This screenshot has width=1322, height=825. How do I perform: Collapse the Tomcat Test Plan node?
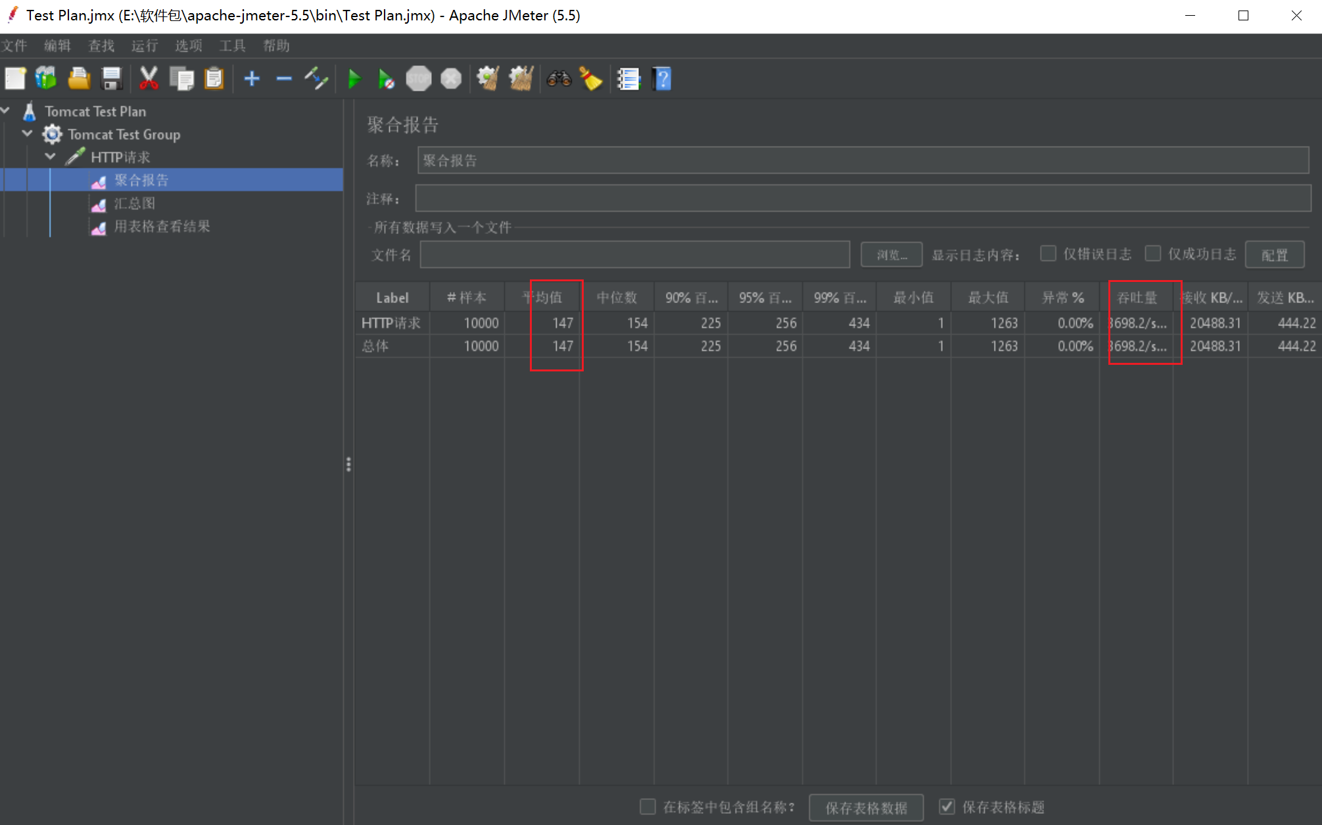point(5,110)
